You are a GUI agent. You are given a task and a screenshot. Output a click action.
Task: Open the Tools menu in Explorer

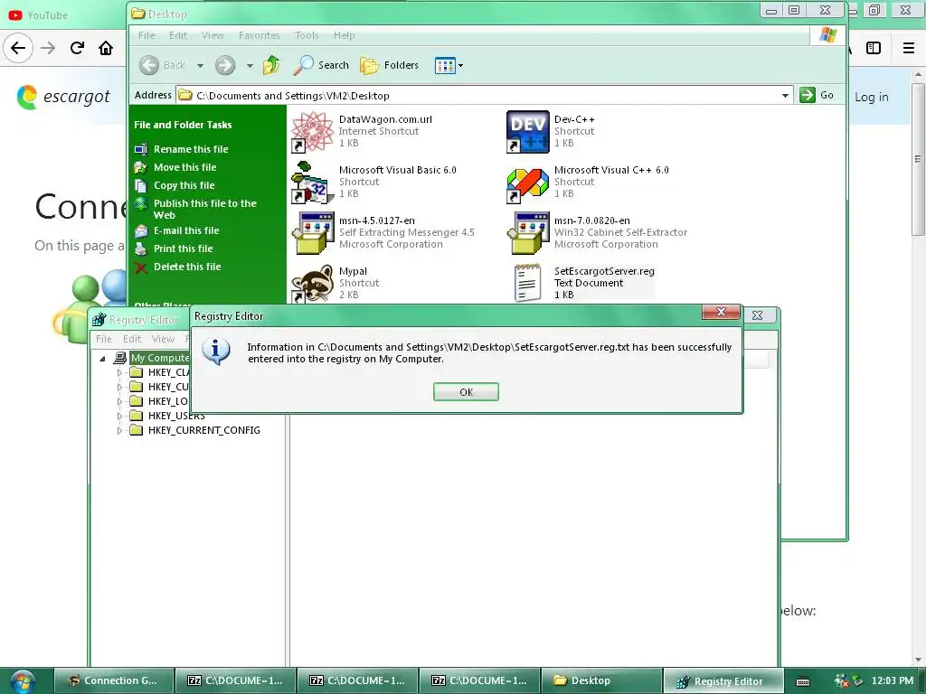tap(307, 35)
